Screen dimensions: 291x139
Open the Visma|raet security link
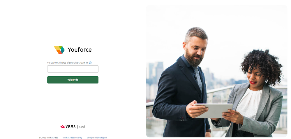pos(72,138)
